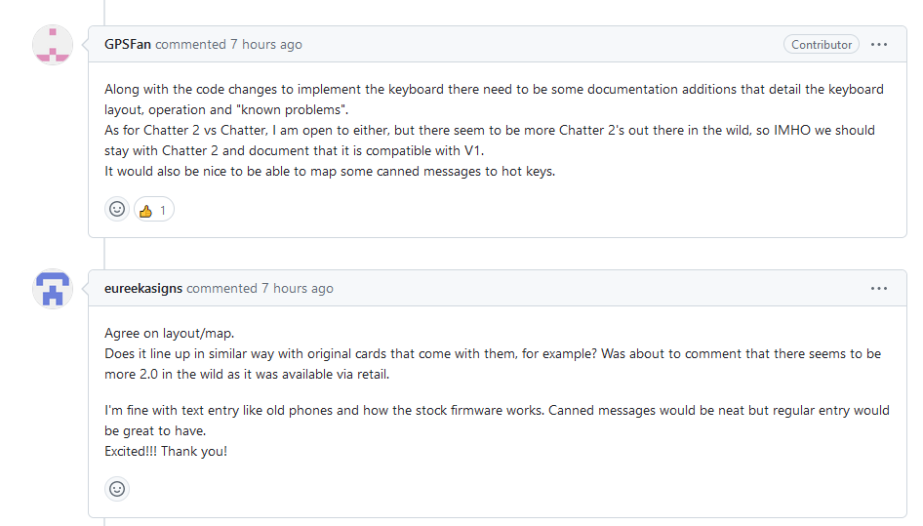Open GPSFan's profile via username link
This screenshot has width=923, height=526.
click(128, 44)
